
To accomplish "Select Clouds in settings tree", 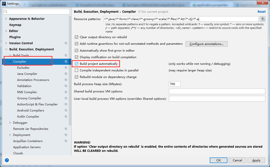I will pyautogui.click(x=18, y=153).
